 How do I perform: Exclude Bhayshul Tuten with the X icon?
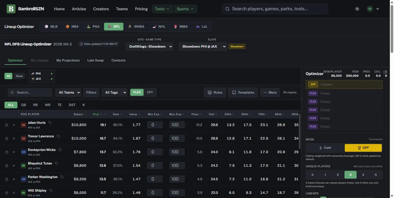tap(14, 165)
